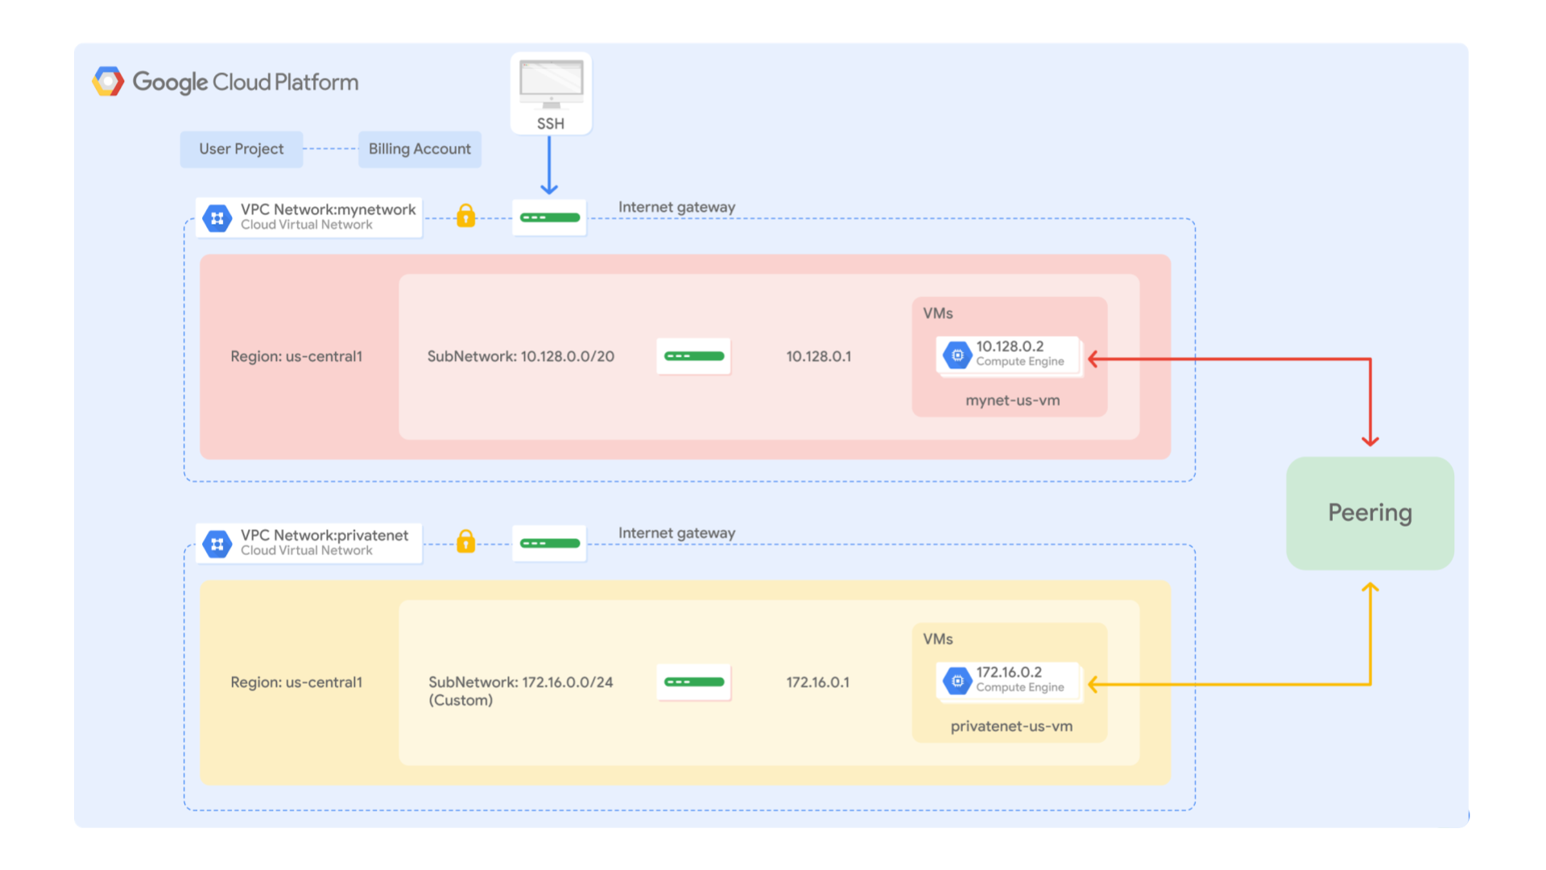The image size is (1546, 870).
Task: Click the Internet gateway router icon for privatenet
Action: [549, 543]
